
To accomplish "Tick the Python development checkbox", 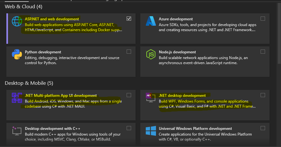I will click(129, 52).
